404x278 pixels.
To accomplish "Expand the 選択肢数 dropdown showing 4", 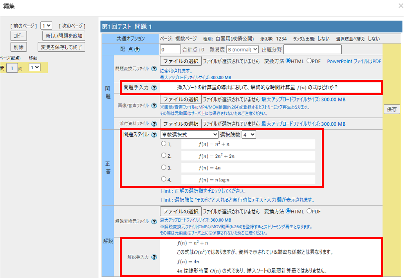I will [249, 135].
